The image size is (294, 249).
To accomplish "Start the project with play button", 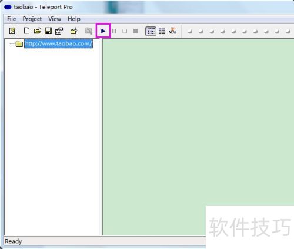I will point(103,31).
